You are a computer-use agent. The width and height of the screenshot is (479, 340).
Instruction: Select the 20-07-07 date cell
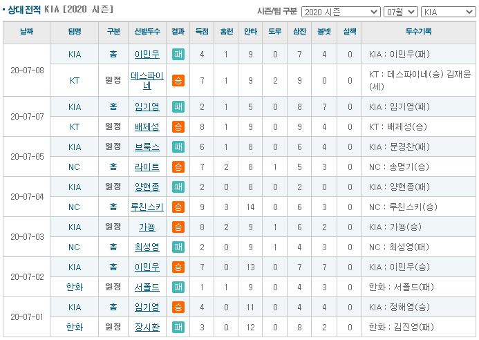[x=27, y=117]
